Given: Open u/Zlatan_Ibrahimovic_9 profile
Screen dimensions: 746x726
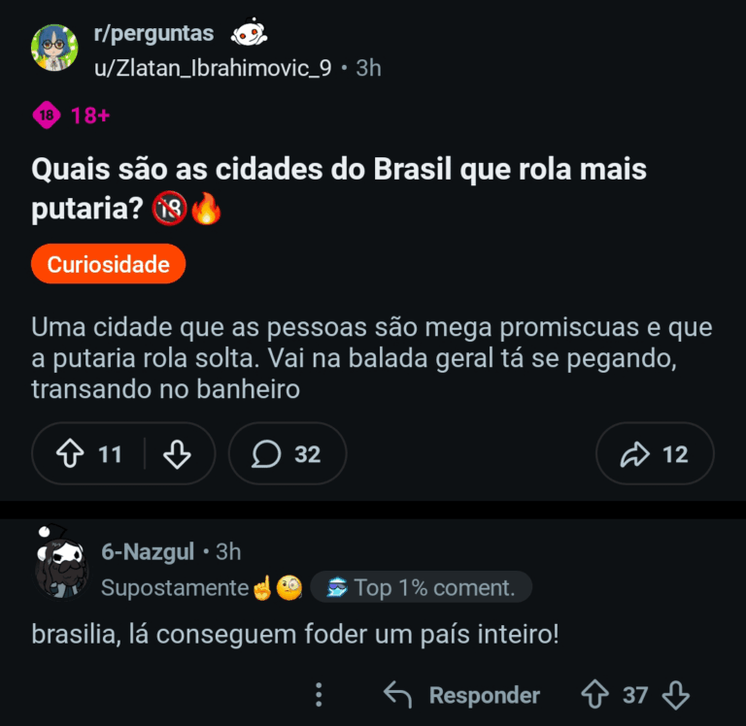Looking at the screenshot, I should pyautogui.click(x=213, y=68).
